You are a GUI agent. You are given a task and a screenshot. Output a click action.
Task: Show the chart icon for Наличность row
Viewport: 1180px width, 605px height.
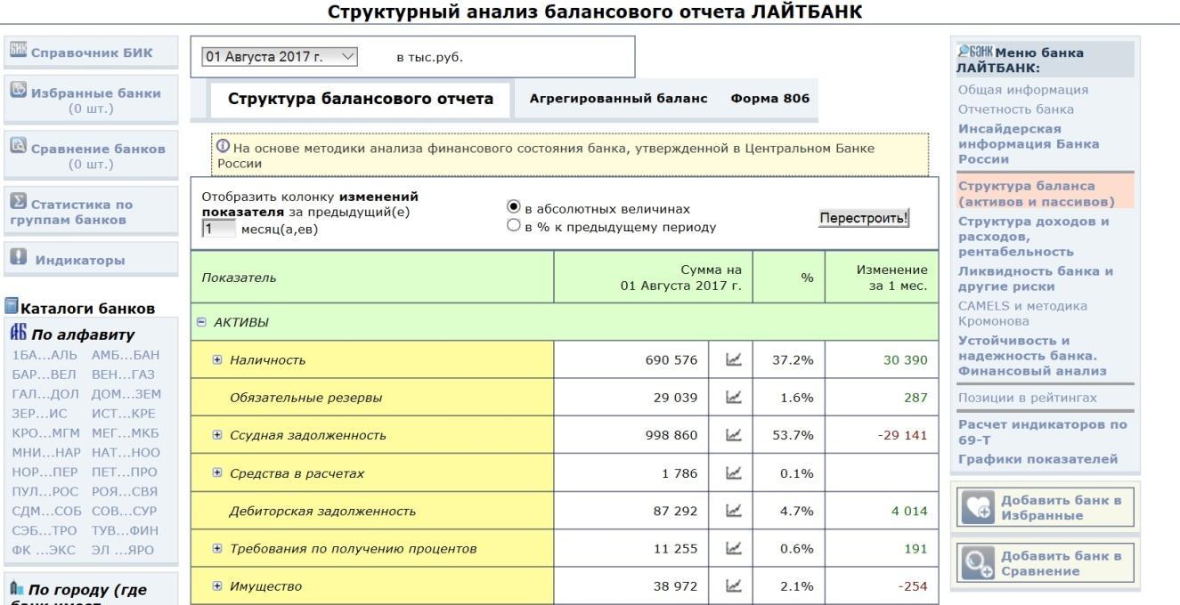733,359
